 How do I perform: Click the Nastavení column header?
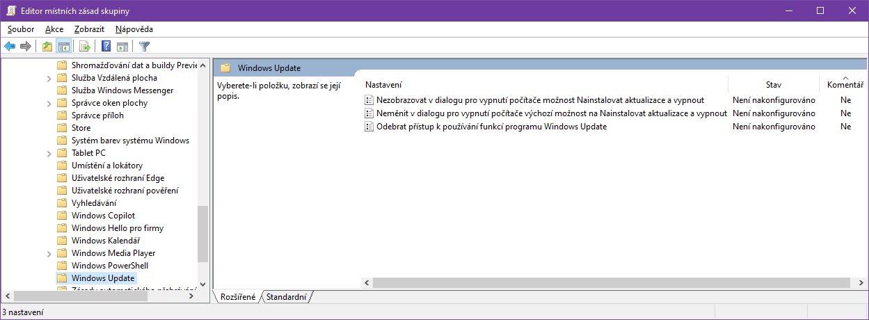(383, 84)
